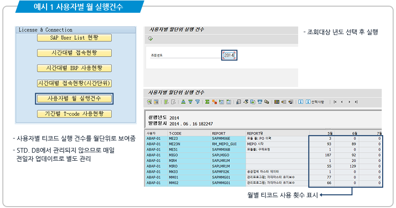396x208 pixels.
Task: Click the REPORT명 column header
Action: point(278,133)
